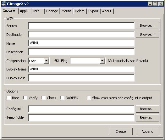Viewport: 165px width, 140px height.
Task: Check Show exclusions and config.ini in output
Action: [89, 98]
